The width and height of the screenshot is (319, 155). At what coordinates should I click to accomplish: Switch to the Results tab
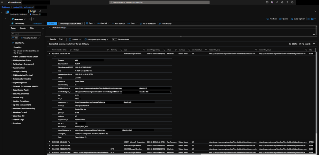[x=53, y=39]
